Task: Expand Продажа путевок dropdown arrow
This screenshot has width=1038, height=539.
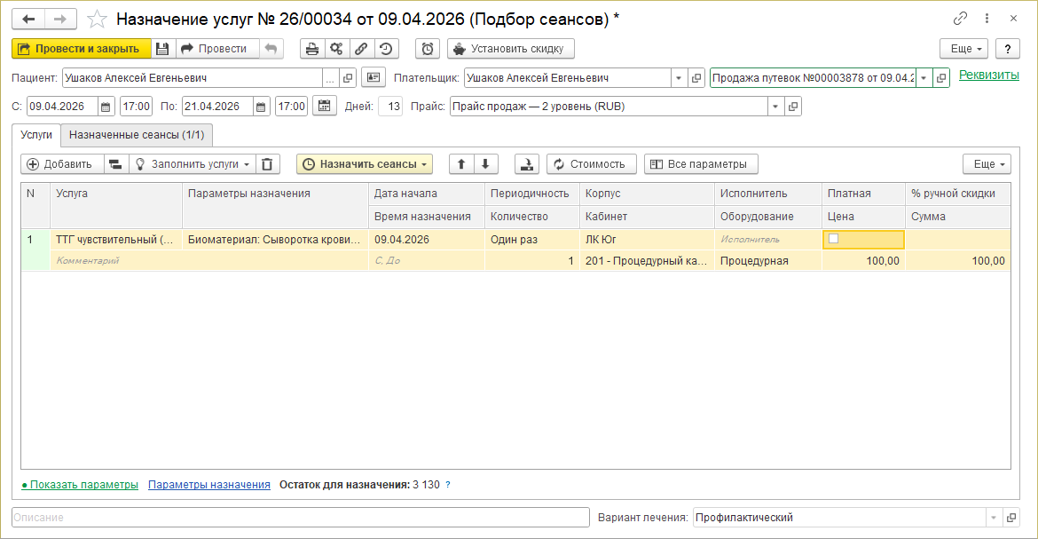Action: (x=924, y=78)
